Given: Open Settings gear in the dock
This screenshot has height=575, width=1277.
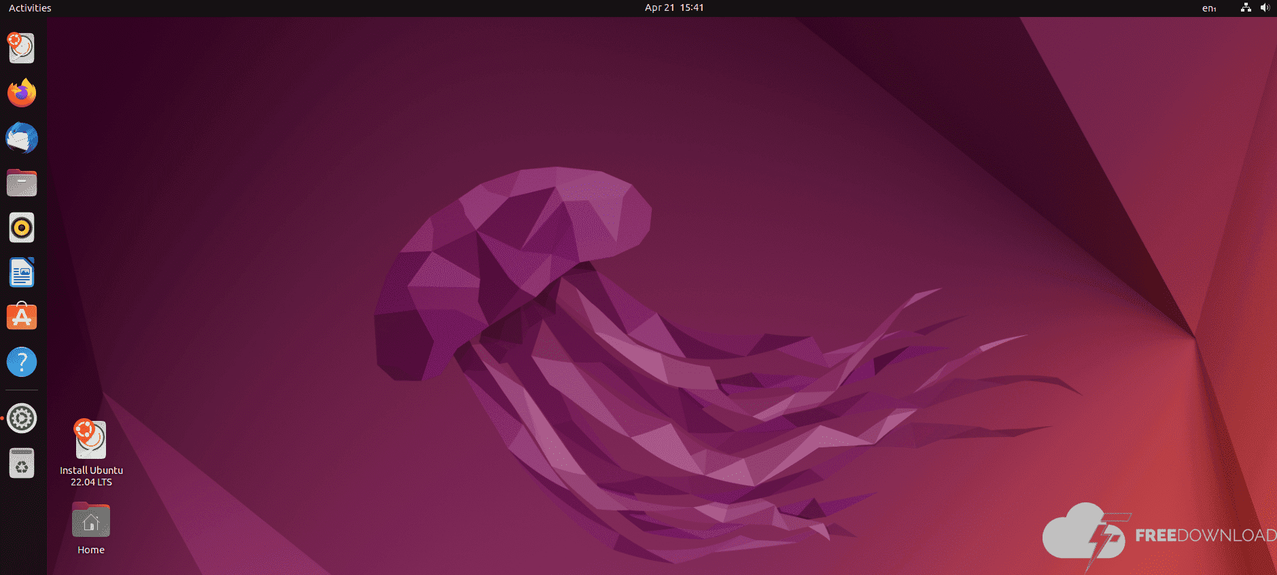Looking at the screenshot, I should (22, 418).
